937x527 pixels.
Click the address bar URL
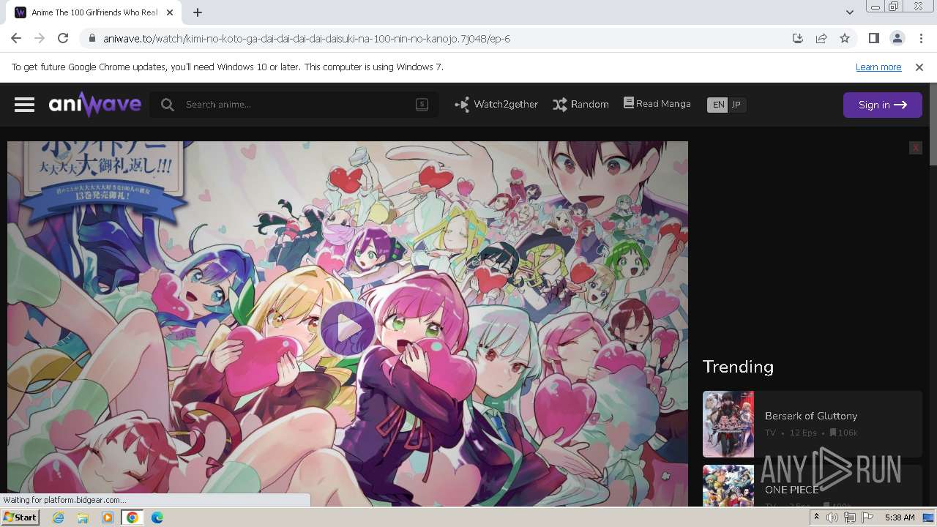(x=307, y=39)
